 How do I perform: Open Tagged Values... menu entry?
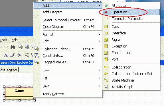[x=68, y=62]
